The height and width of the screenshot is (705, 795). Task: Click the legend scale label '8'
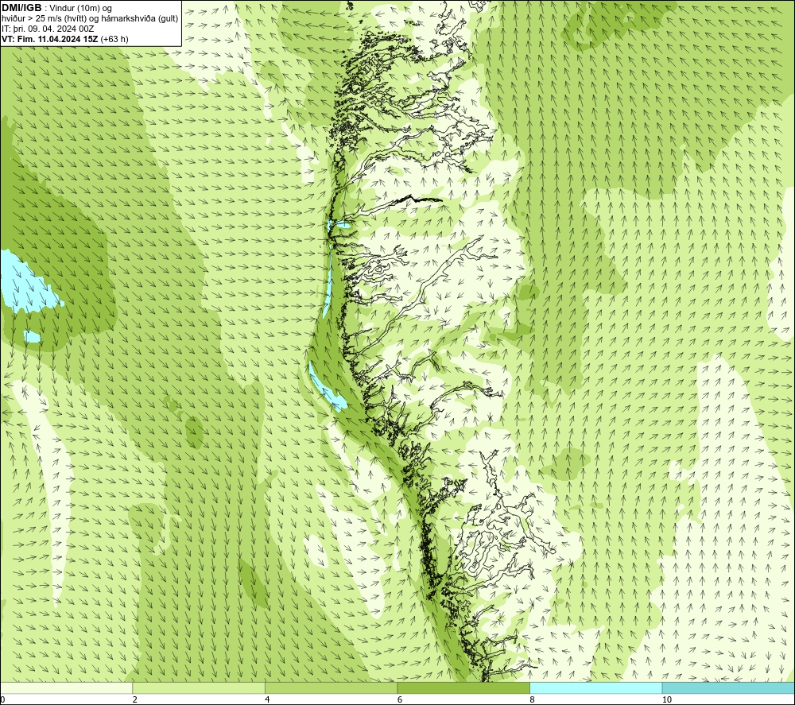533,699
